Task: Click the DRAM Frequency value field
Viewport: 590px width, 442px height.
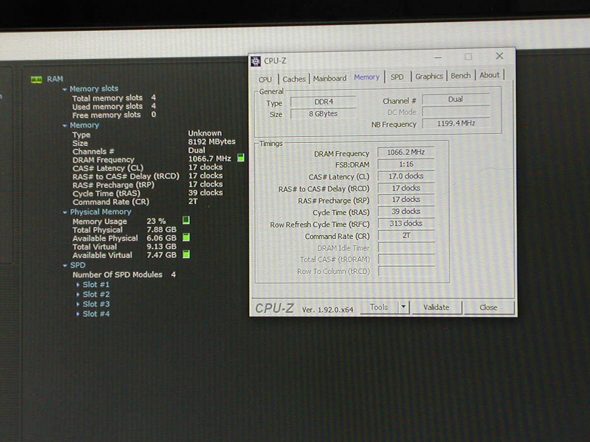Action: (406, 152)
